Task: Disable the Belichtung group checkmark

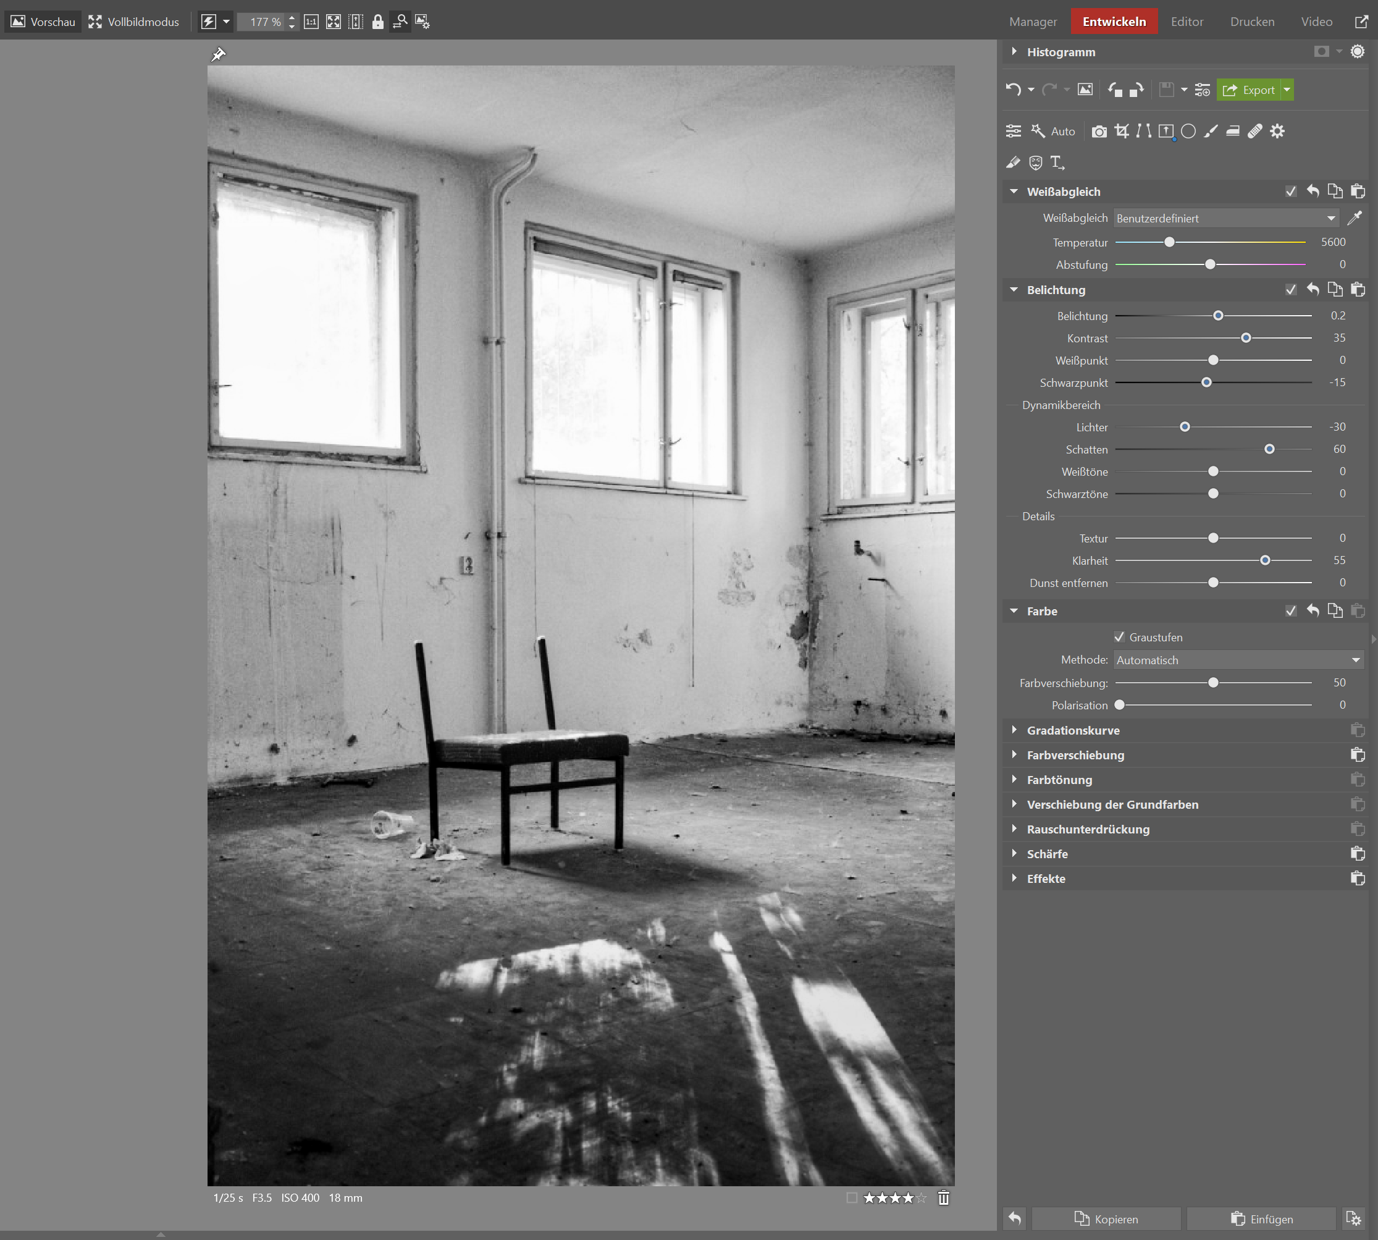Action: point(1290,290)
